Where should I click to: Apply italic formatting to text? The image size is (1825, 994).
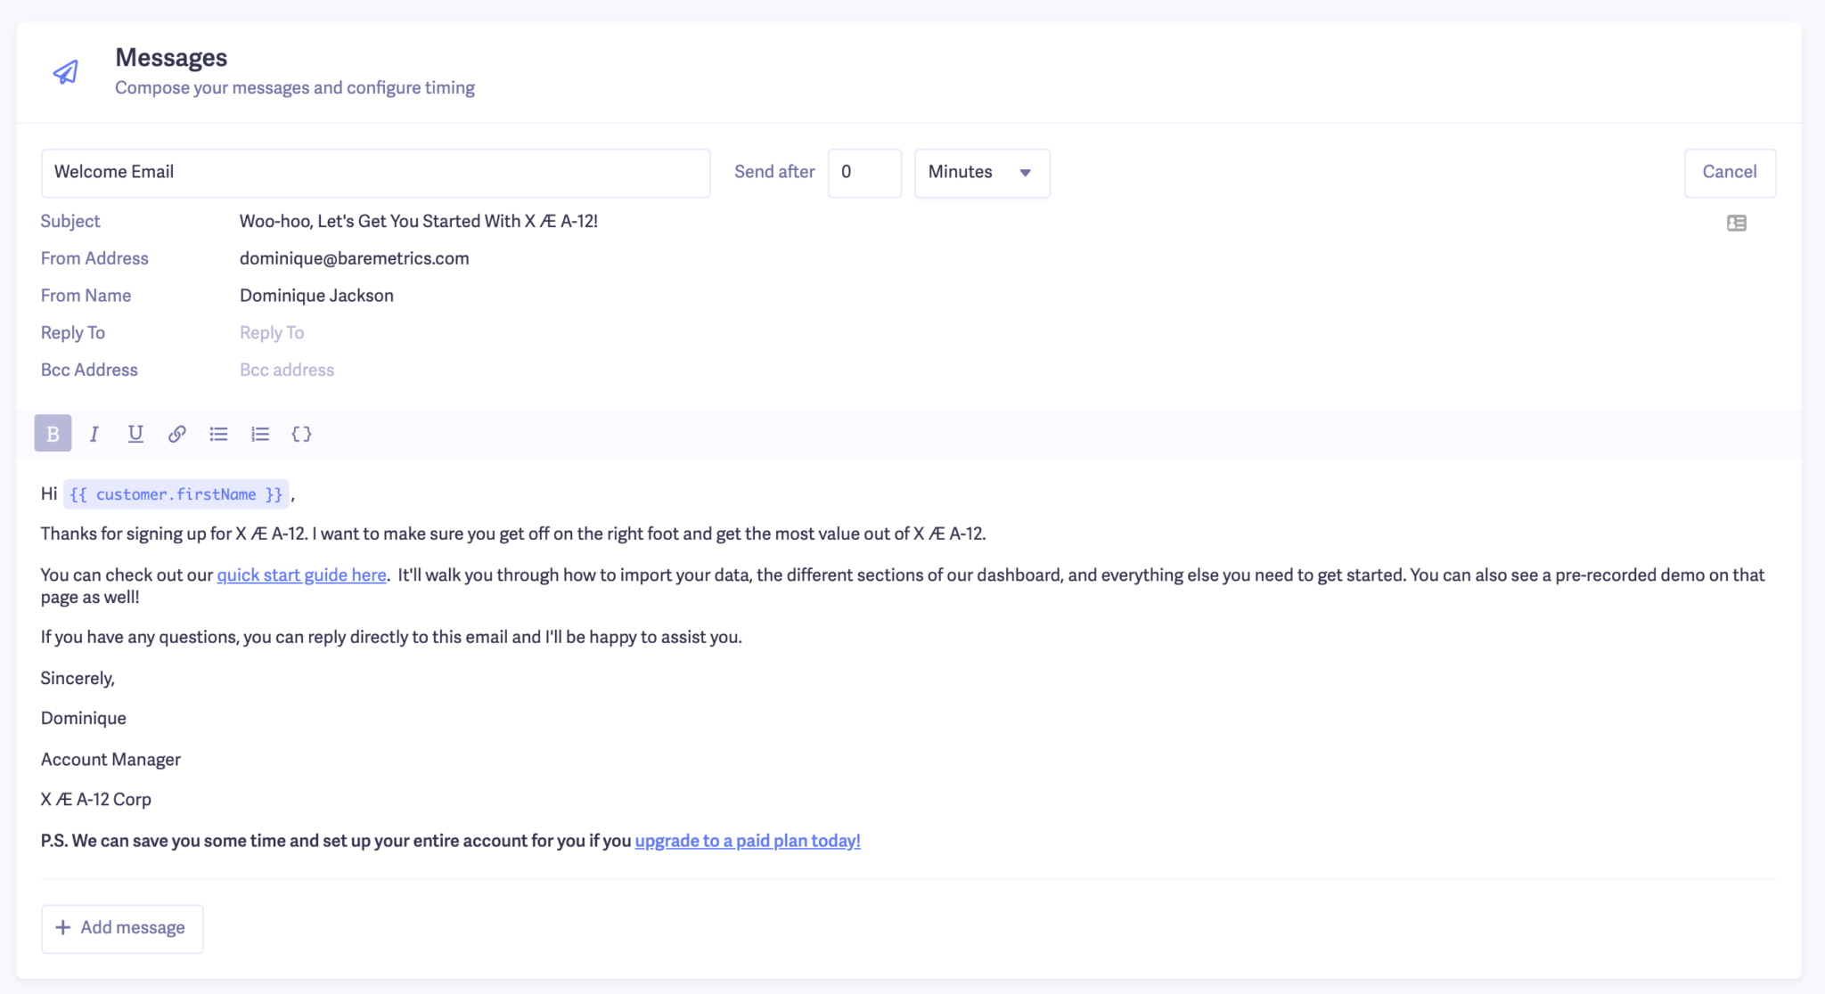click(x=94, y=434)
